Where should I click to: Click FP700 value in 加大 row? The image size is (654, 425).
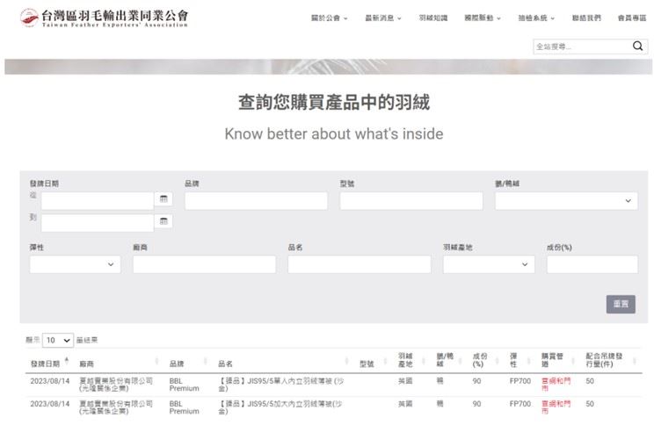(x=520, y=404)
